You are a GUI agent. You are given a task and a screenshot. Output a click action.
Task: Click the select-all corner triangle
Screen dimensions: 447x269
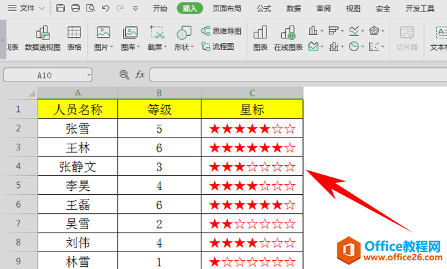pos(32,93)
